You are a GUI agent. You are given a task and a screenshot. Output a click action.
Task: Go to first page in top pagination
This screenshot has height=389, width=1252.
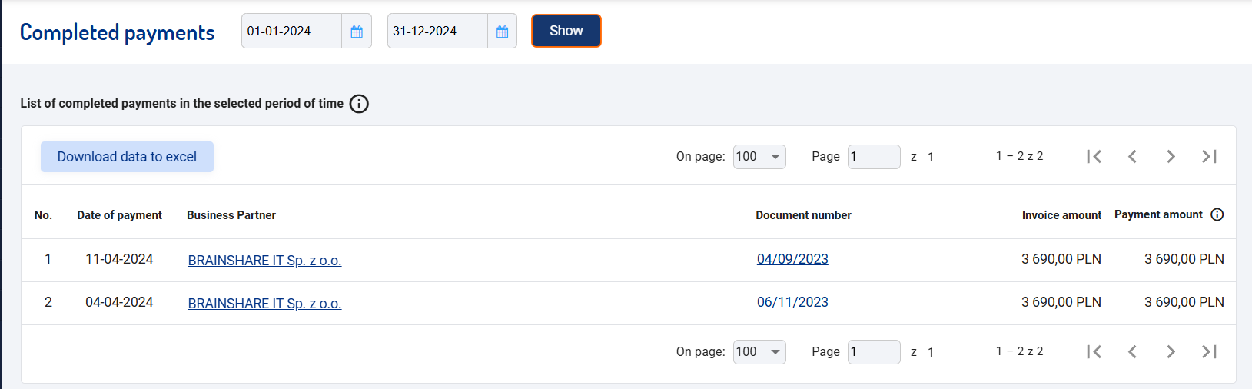(1094, 157)
